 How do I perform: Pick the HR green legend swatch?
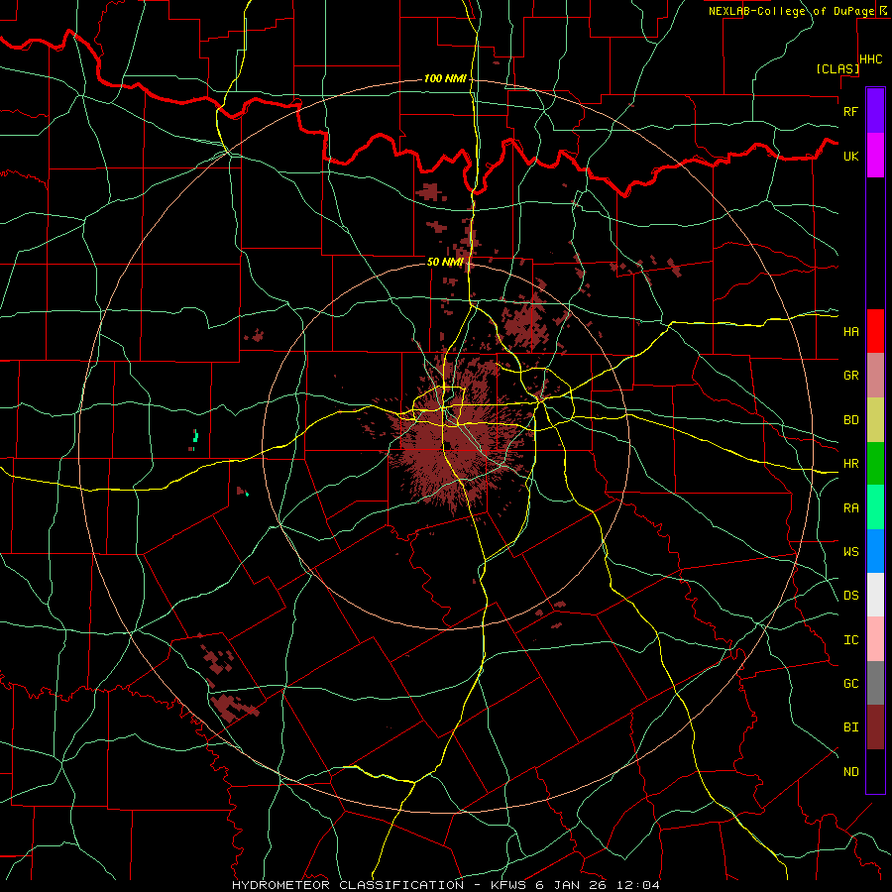pos(875,463)
